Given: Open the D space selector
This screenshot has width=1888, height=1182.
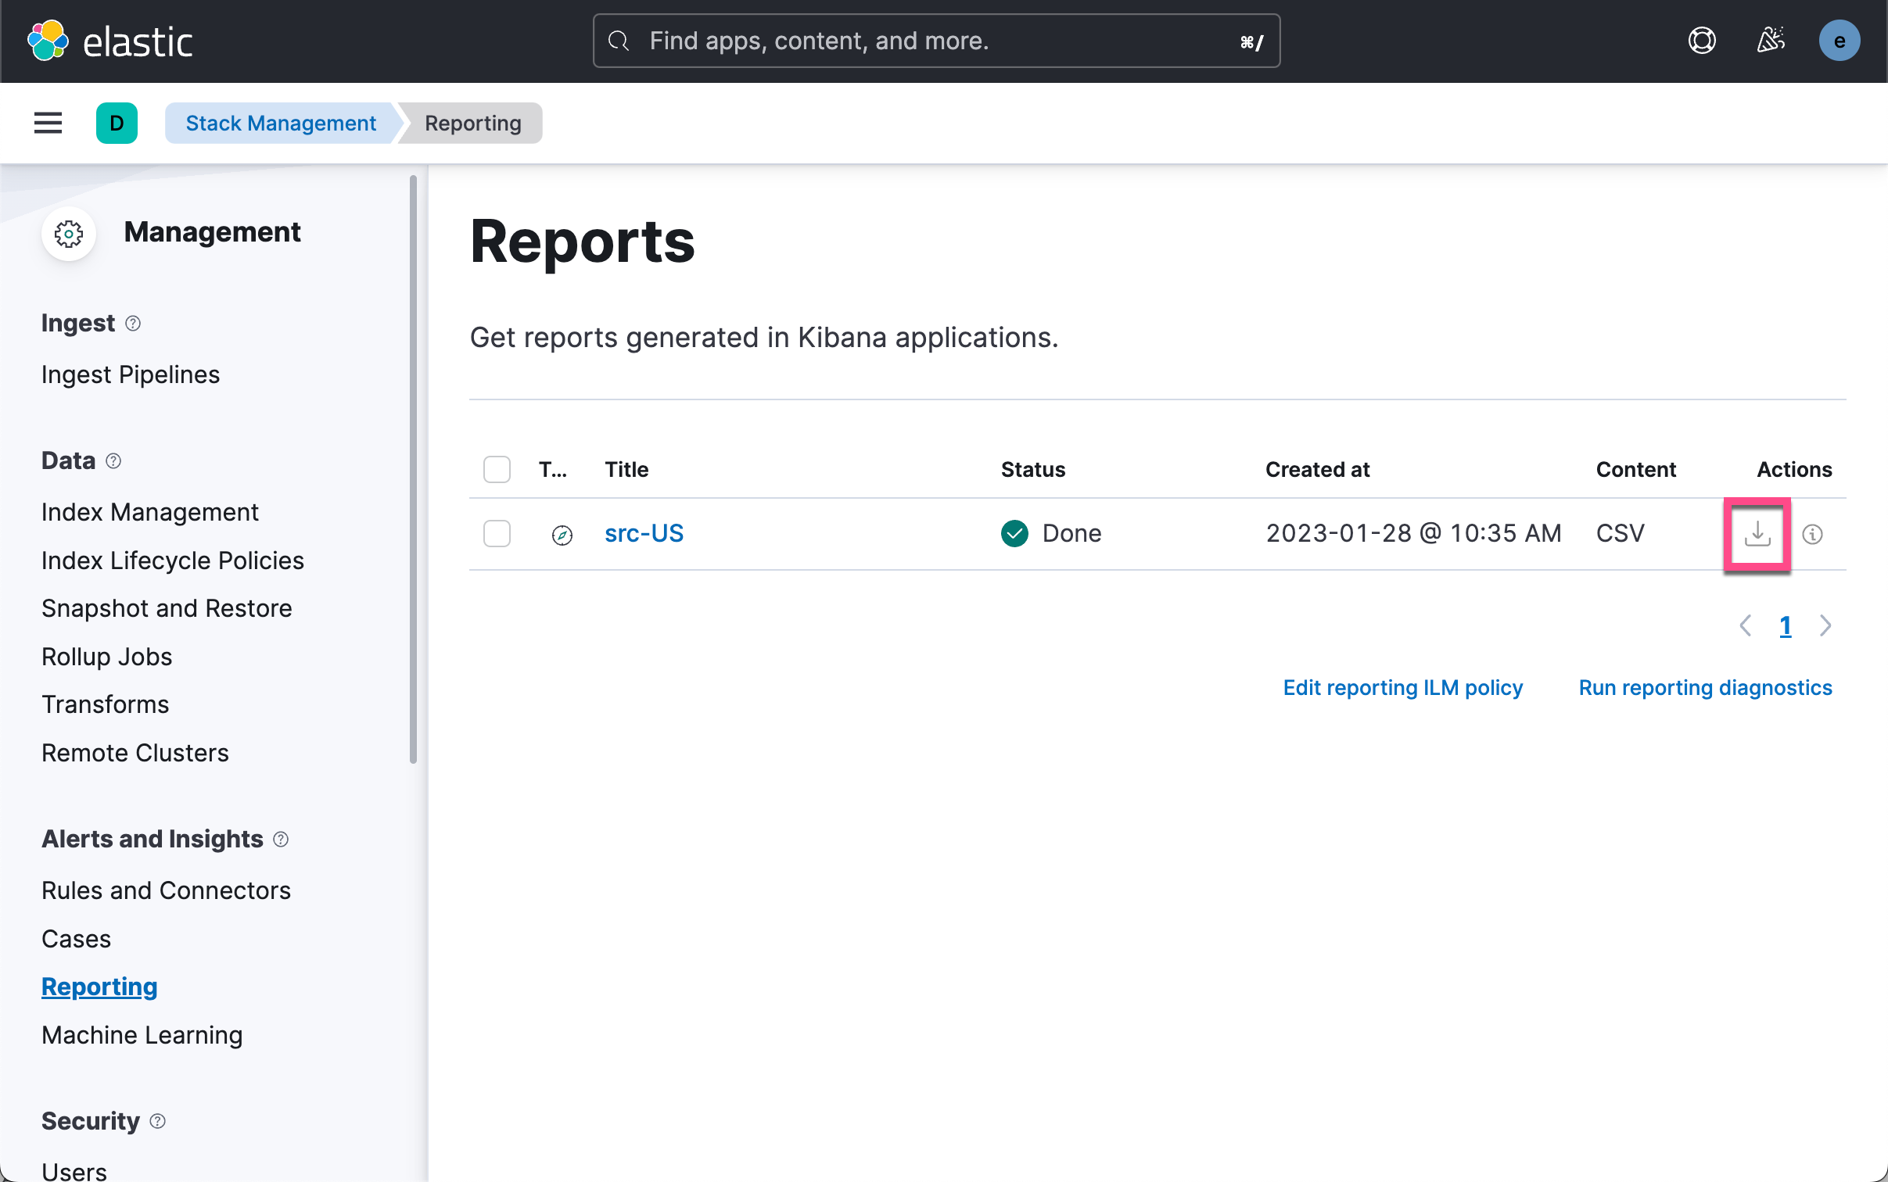Looking at the screenshot, I should pyautogui.click(x=117, y=123).
